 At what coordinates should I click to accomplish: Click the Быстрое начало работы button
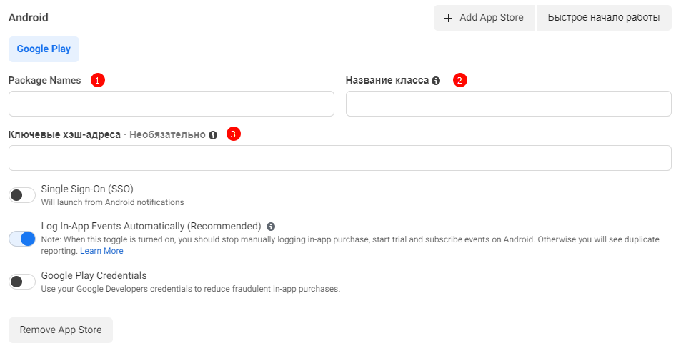[x=603, y=18]
